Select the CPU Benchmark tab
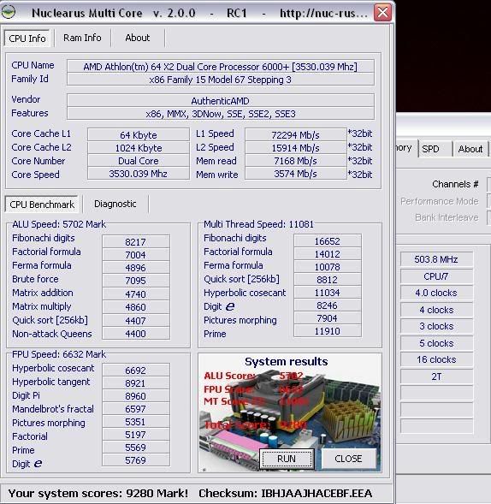The width and height of the screenshot is (491, 504). point(42,205)
